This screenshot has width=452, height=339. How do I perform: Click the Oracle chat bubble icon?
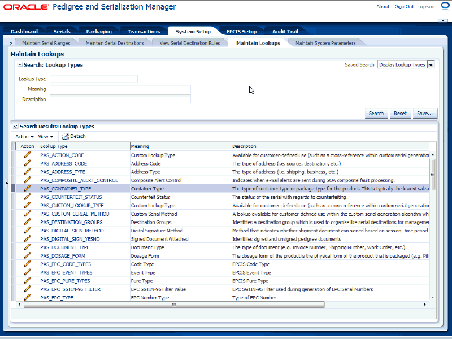click(445, 6)
